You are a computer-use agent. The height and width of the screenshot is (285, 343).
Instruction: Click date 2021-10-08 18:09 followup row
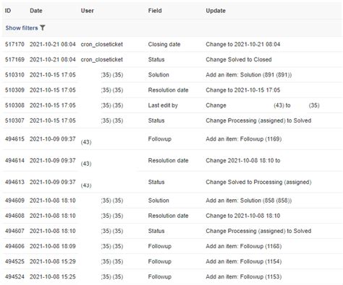(53, 246)
